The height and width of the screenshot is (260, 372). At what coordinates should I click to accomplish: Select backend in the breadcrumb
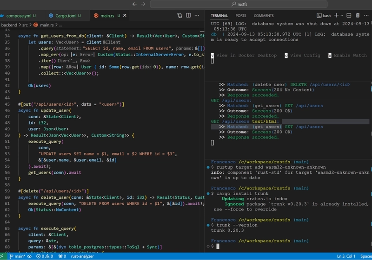click(x=9, y=25)
